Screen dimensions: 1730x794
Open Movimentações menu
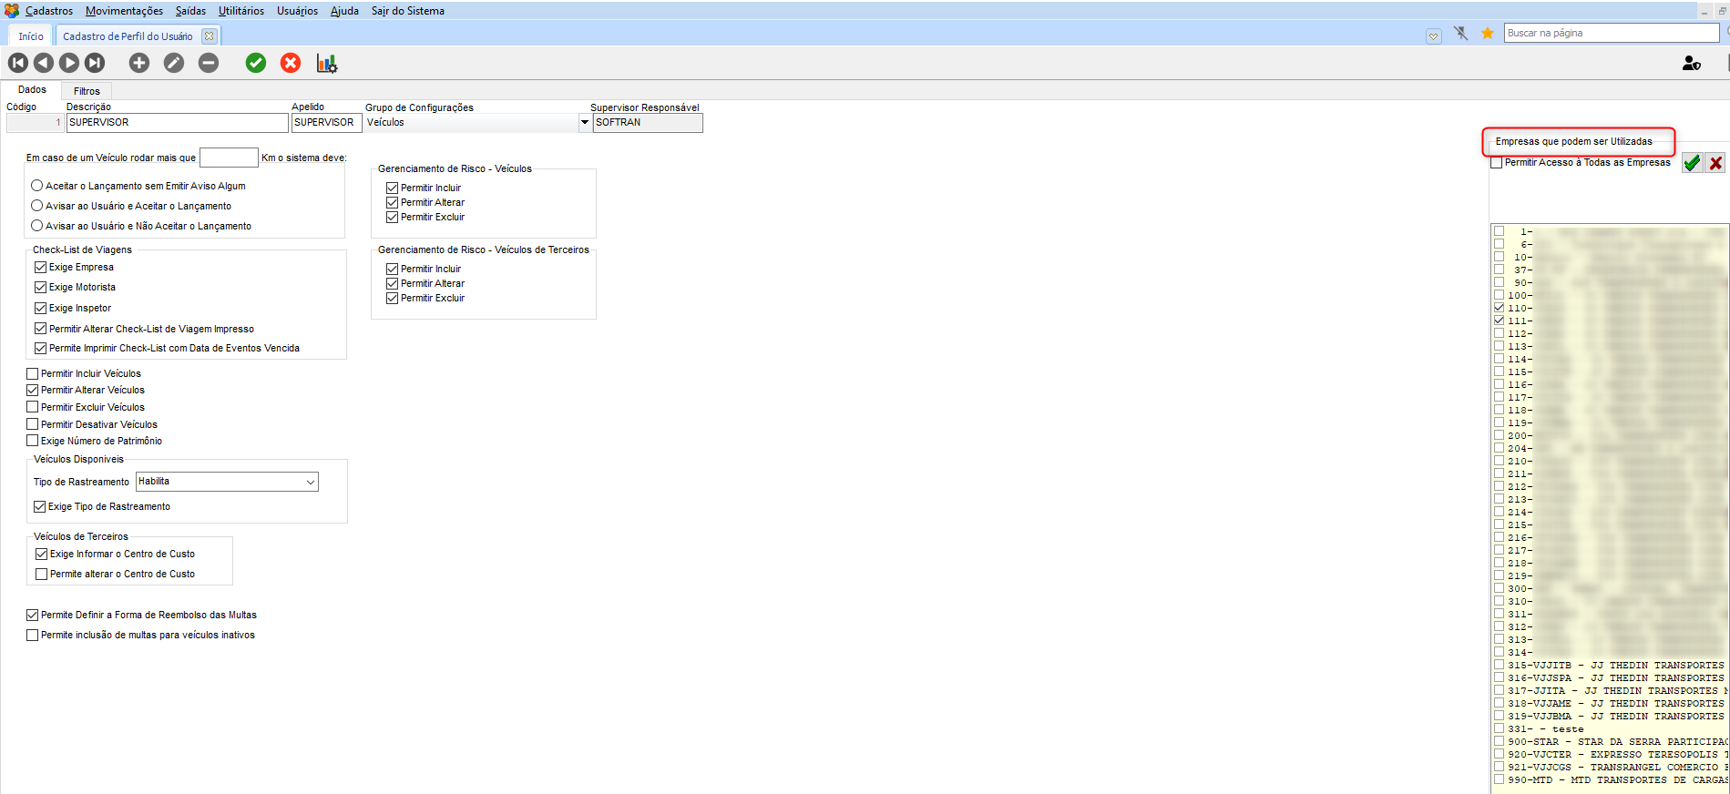pyautogui.click(x=124, y=11)
